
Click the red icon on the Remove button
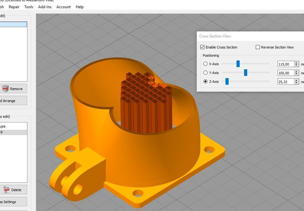(x=5, y=88)
